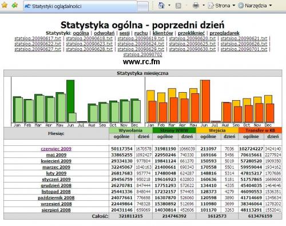Open statslog.20090618.txt link

pyautogui.click(x=89, y=38)
